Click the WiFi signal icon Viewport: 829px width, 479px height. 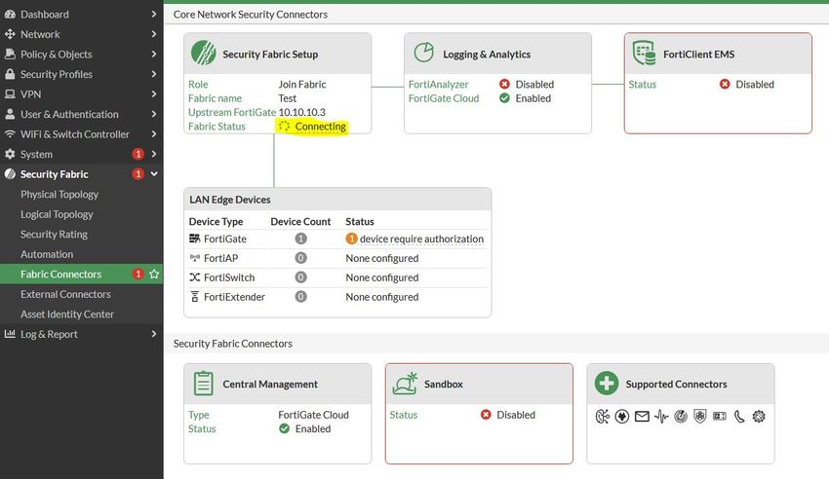coord(10,134)
